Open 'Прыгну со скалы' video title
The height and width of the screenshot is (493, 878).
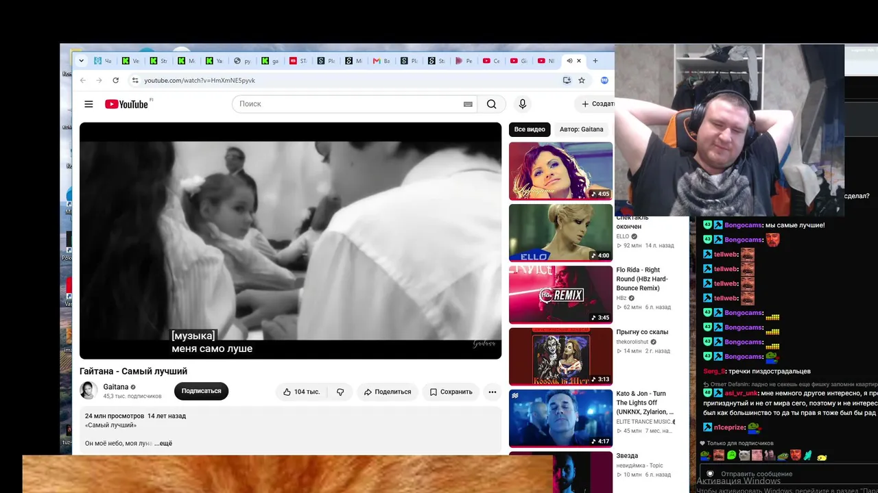click(642, 332)
